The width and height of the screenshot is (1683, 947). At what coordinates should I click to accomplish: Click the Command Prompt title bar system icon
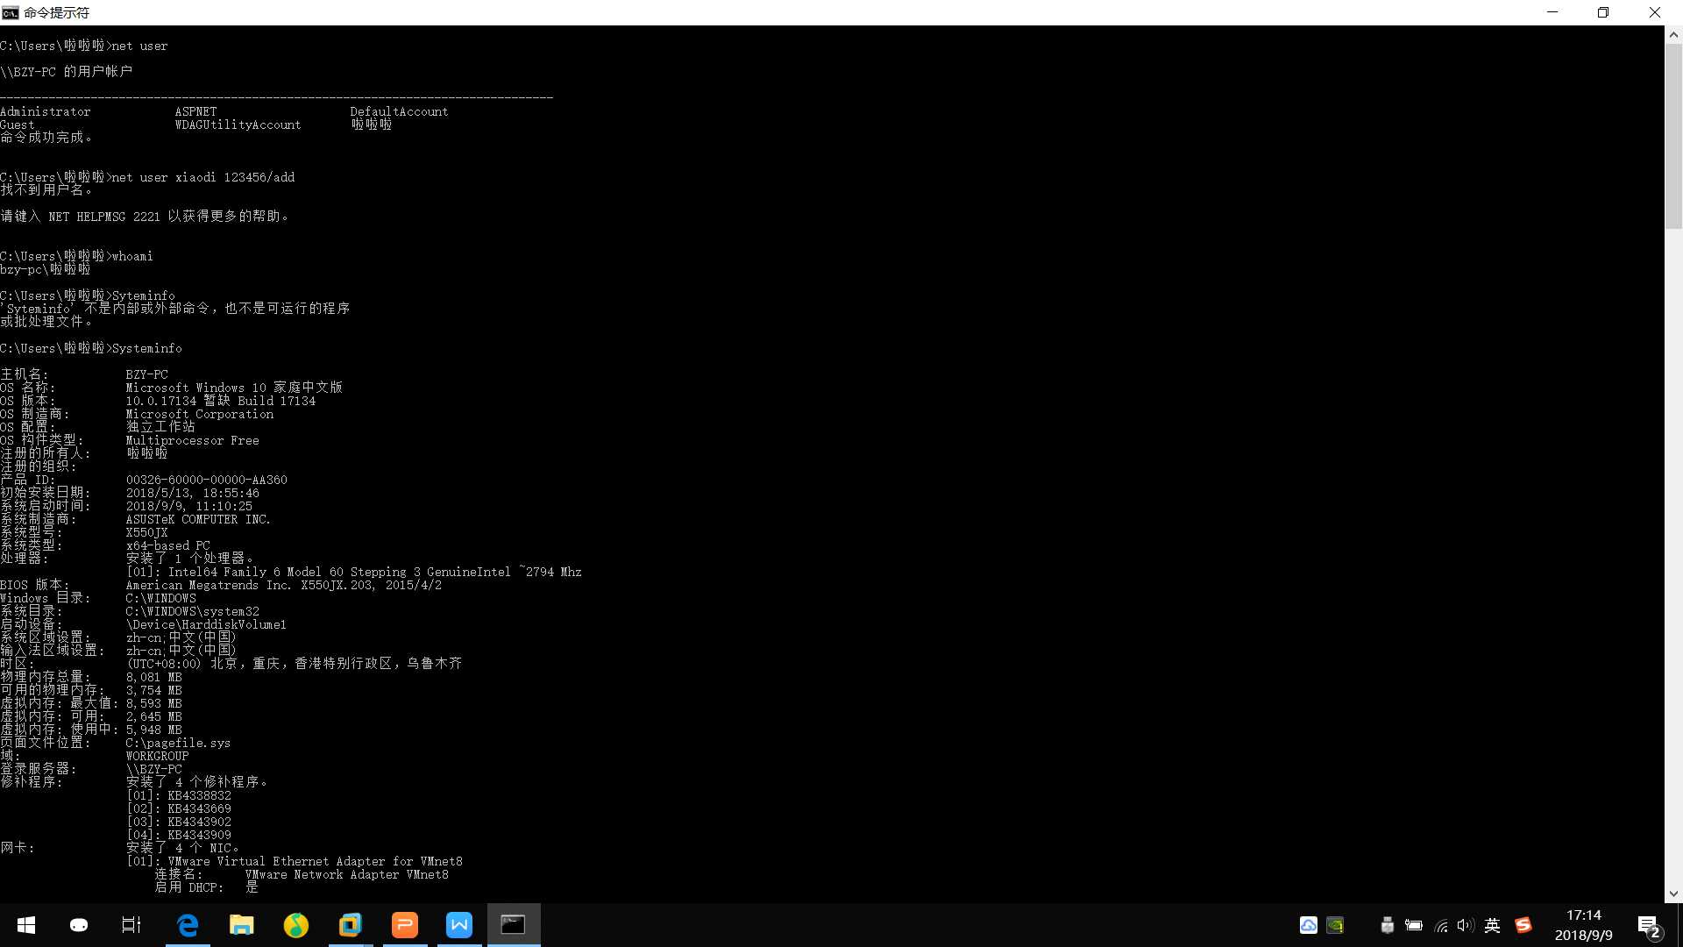pos(10,12)
